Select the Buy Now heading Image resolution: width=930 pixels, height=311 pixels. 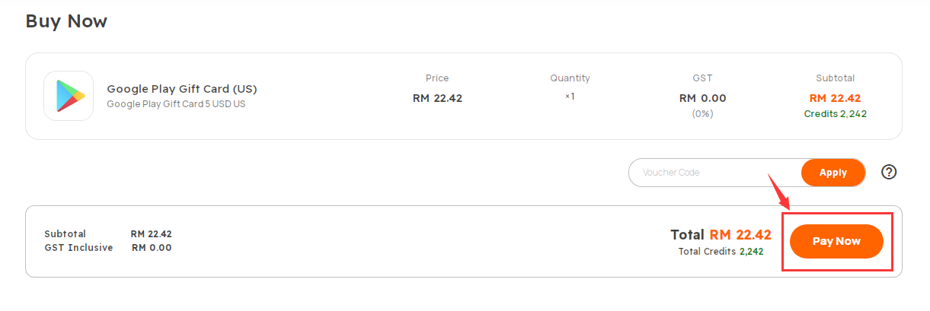tap(66, 21)
